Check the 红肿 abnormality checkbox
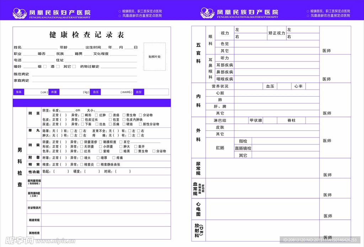The image size is (364, 247). point(96,115)
